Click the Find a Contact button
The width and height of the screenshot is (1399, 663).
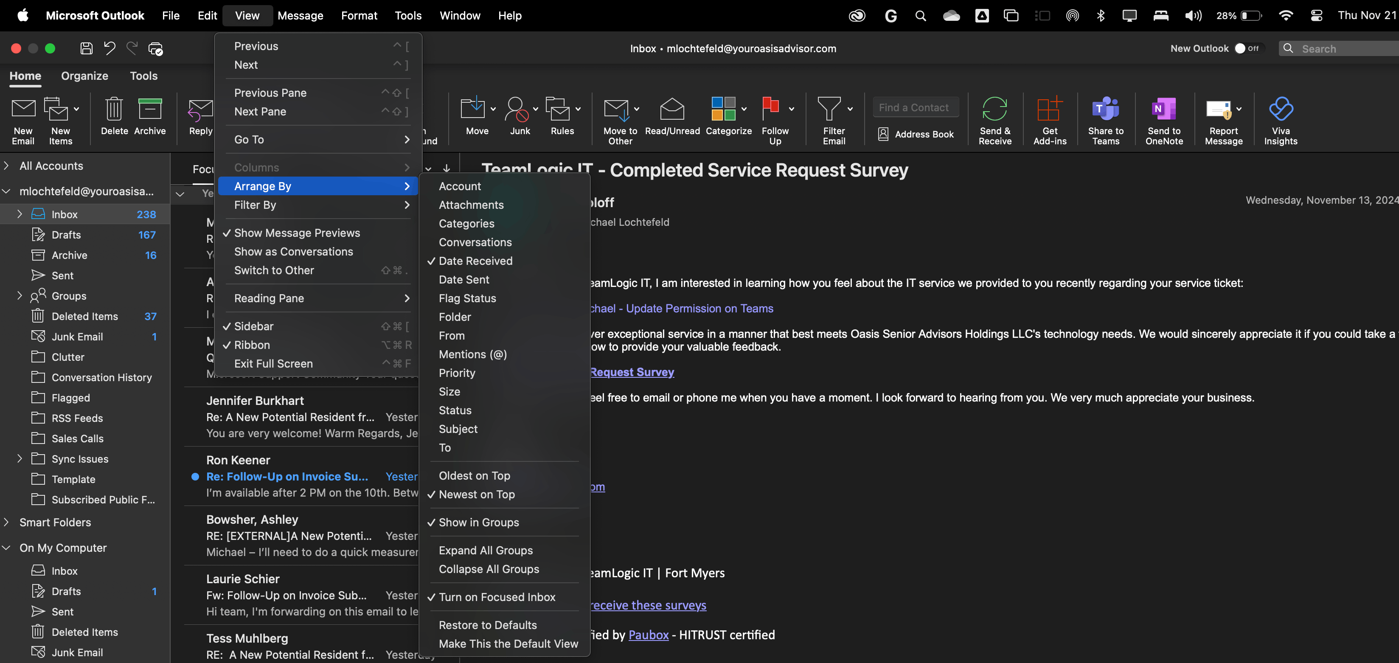click(x=915, y=107)
